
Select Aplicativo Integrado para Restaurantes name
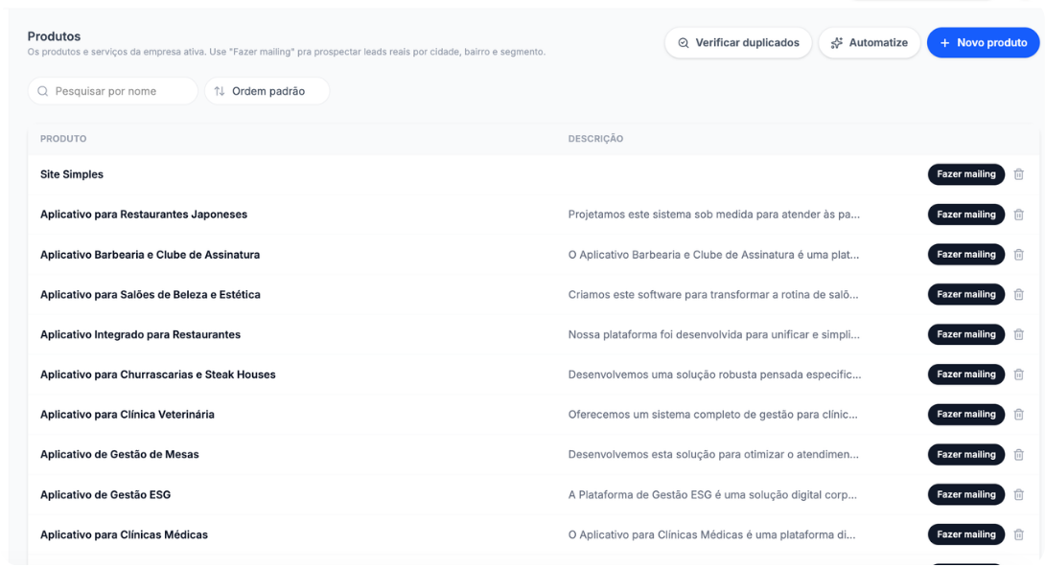[140, 334]
